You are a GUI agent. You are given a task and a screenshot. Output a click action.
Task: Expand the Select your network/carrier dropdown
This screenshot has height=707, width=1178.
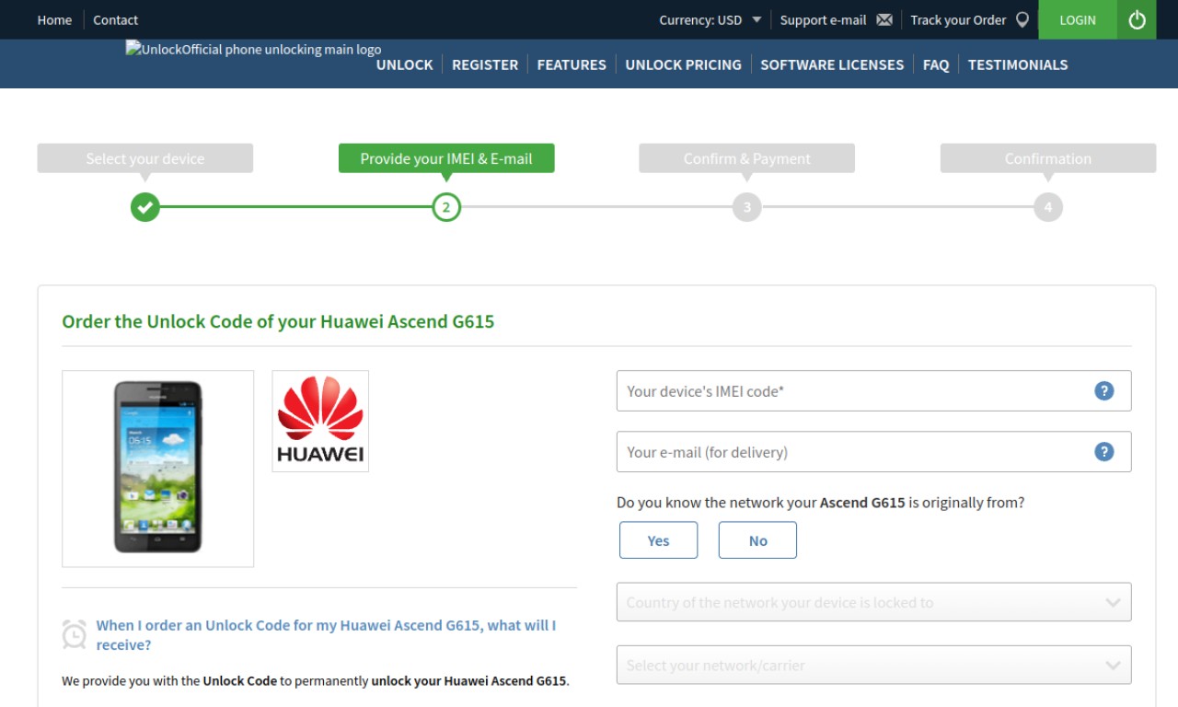point(873,665)
